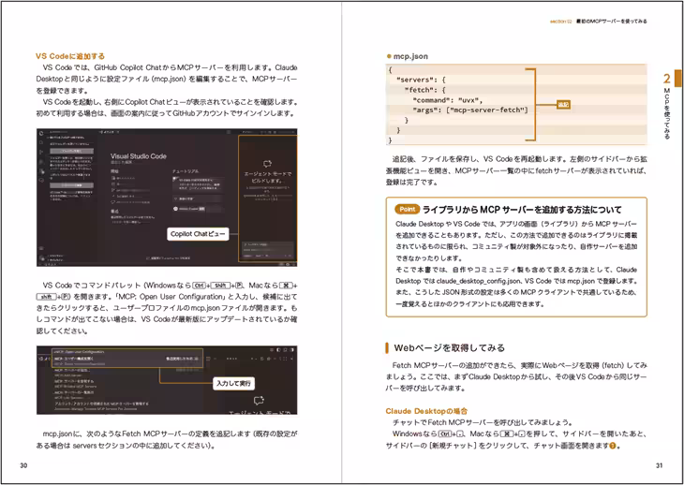Click the first VS Code screenshot thumbnail
The width and height of the screenshot is (684, 485).
point(167,197)
